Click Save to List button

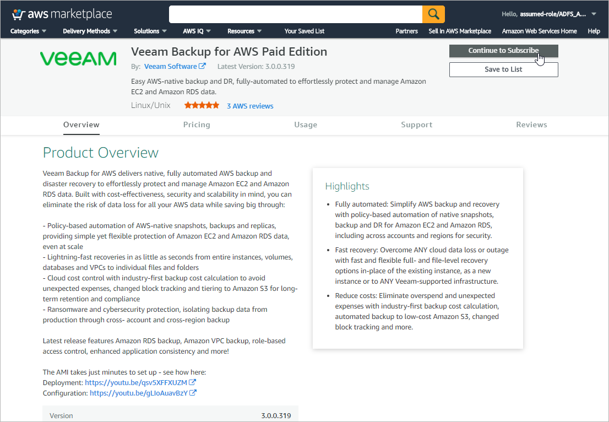[x=503, y=69]
